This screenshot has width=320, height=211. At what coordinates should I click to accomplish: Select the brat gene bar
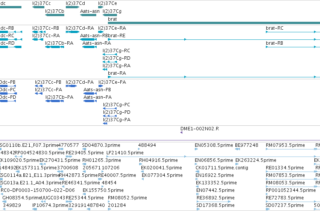[214, 23]
